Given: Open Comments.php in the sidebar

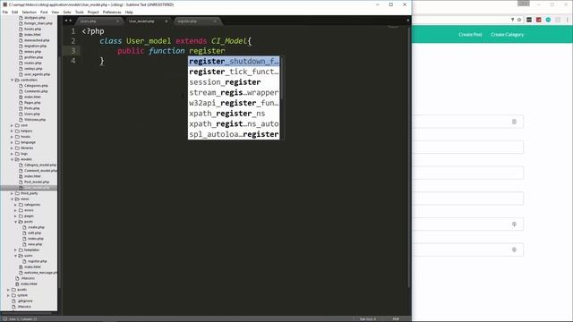Looking at the screenshot, I should (x=36, y=91).
